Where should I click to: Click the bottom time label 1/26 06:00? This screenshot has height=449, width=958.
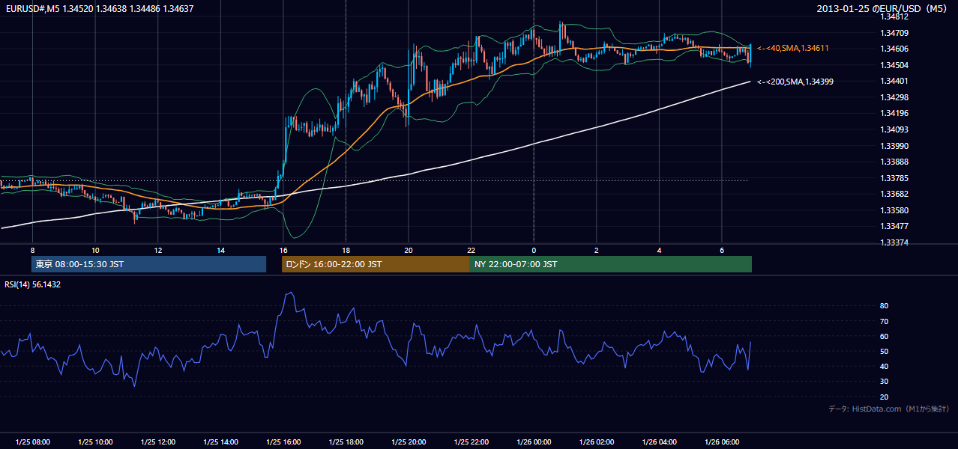pos(721,442)
